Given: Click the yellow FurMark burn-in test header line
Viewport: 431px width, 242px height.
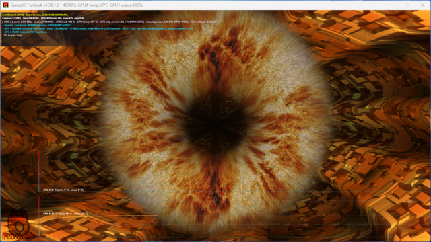Looking at the screenshot, I should [x=35, y=15].
